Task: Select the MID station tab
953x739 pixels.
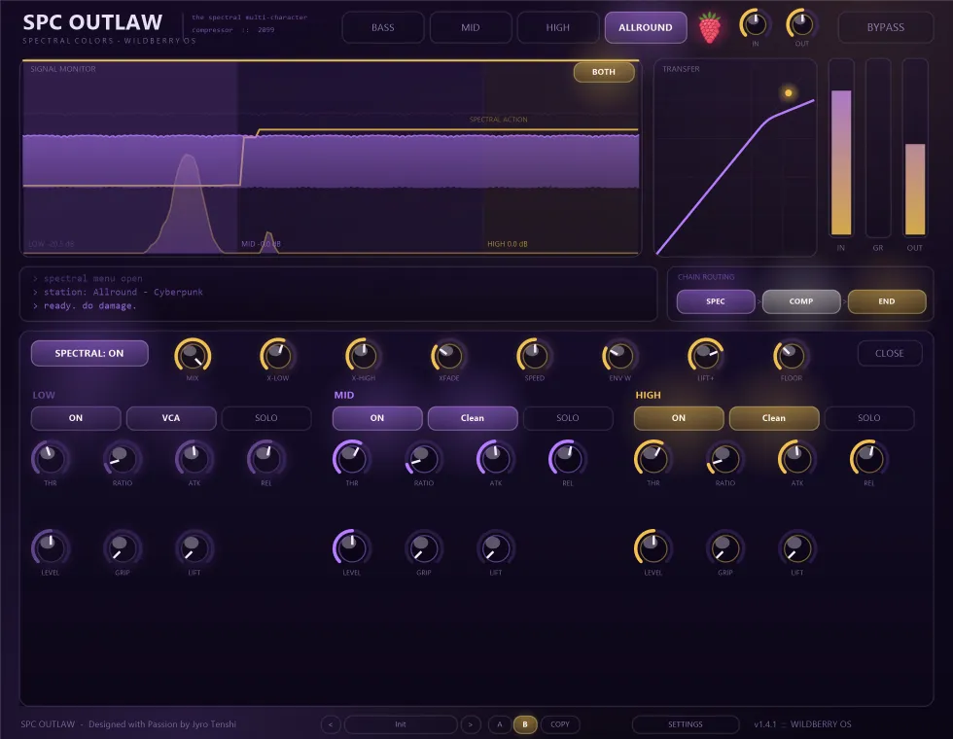Action: pos(471,27)
